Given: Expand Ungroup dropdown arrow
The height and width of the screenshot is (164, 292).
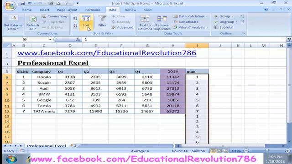Looking at the screenshot, I should [237, 22].
